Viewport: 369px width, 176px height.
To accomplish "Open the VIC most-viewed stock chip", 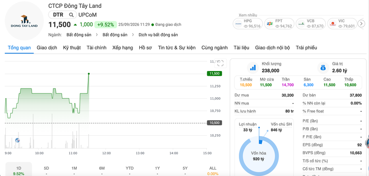I will tap(342, 23).
